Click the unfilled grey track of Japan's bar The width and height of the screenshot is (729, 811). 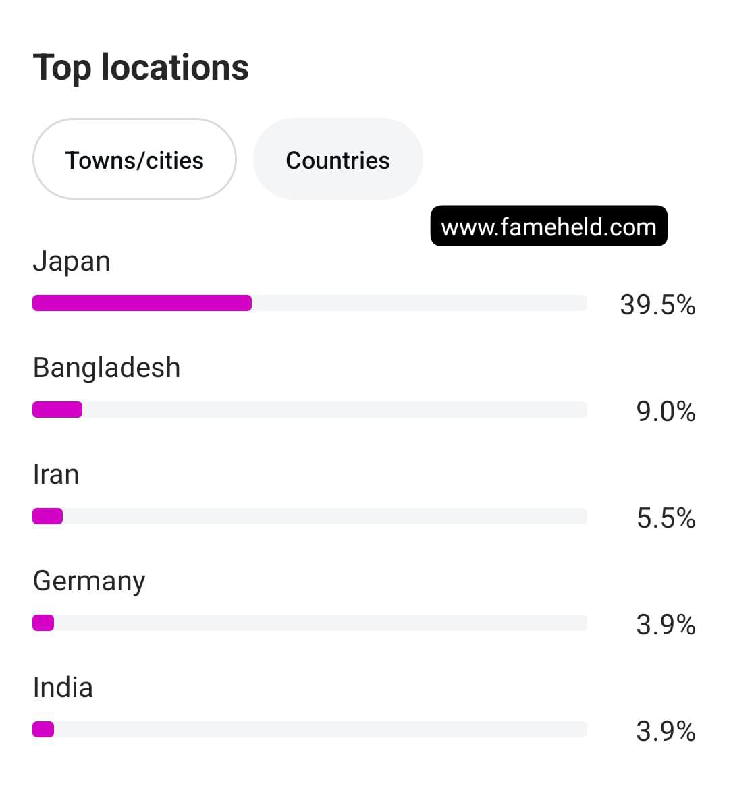click(x=418, y=303)
